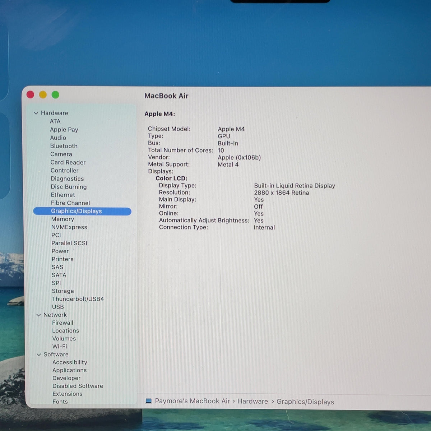The width and height of the screenshot is (431, 431).
Task: Show Storage details
Action: click(x=63, y=291)
